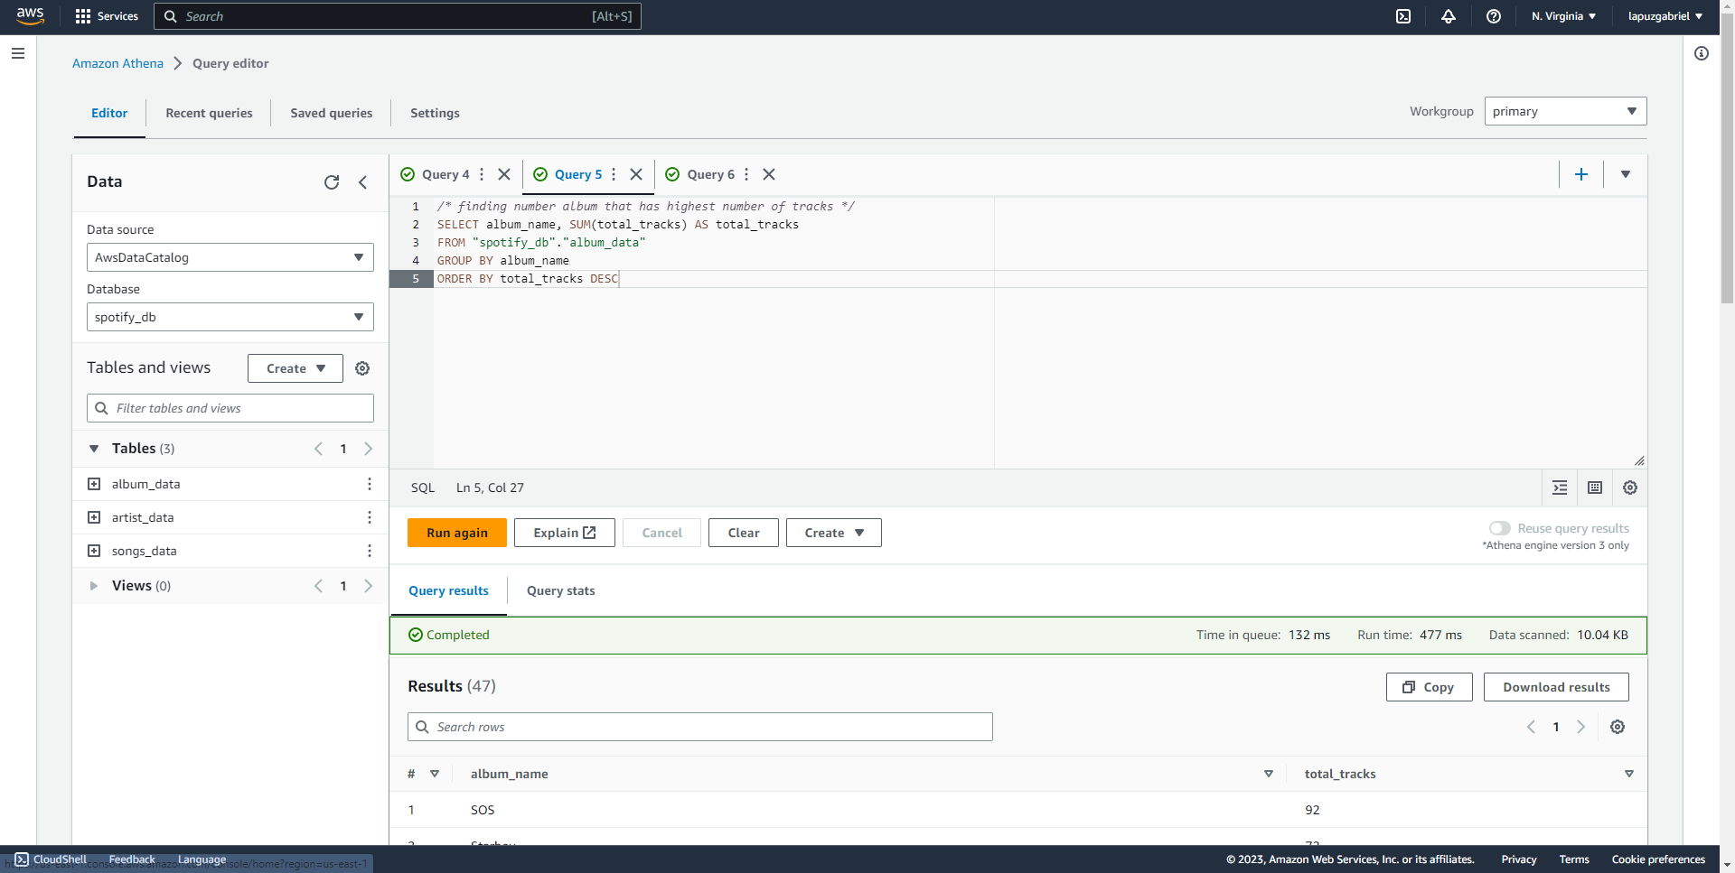Open options menu for Query 4 tab
The image size is (1735, 873).
point(482,174)
